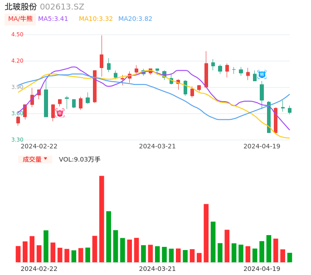The image size is (311, 275).
Task: Click the large green candlestick dropping to 3.35
Action: 269,118
